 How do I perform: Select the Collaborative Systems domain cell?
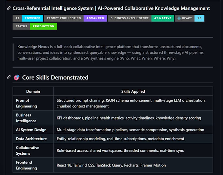point(33,150)
